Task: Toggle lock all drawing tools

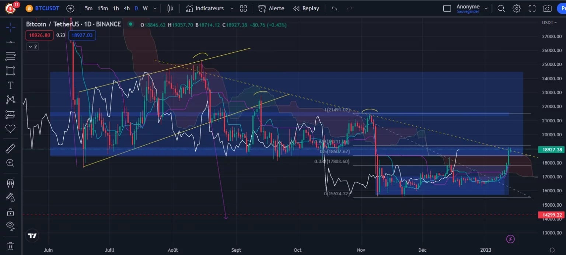Action: coord(10,212)
